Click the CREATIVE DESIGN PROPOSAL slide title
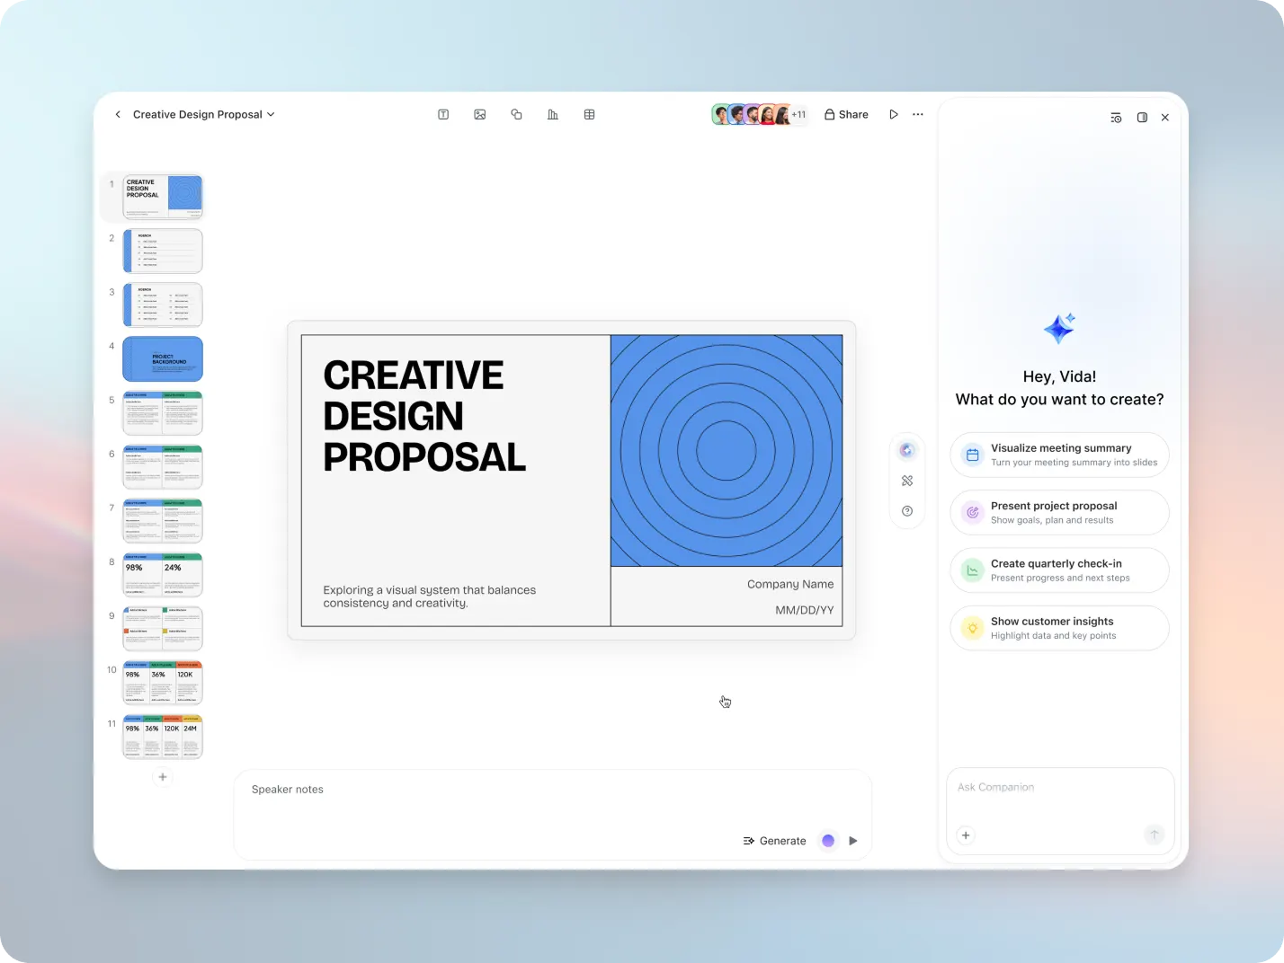 (x=424, y=416)
